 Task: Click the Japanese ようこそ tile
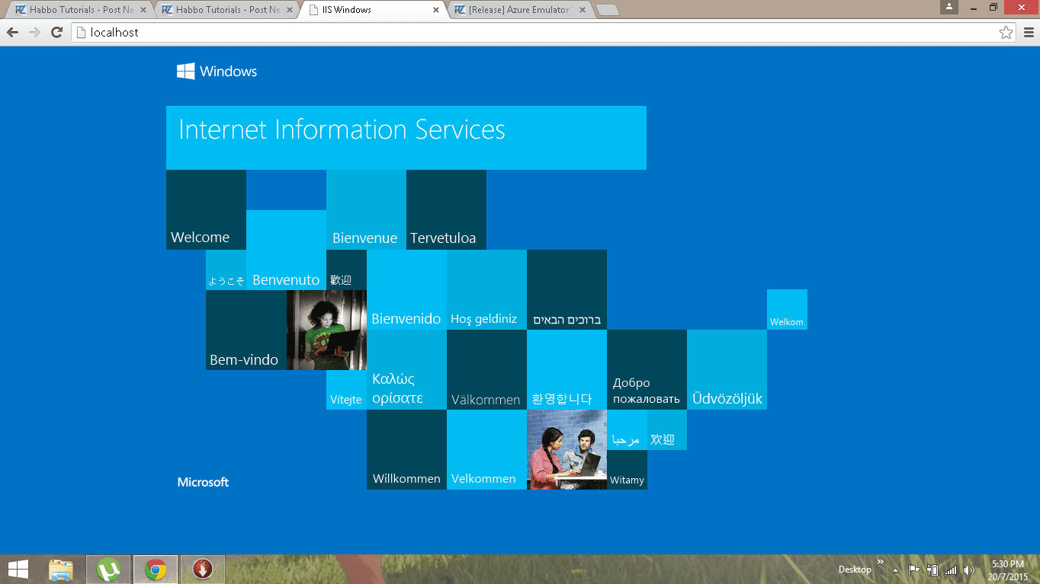point(226,270)
